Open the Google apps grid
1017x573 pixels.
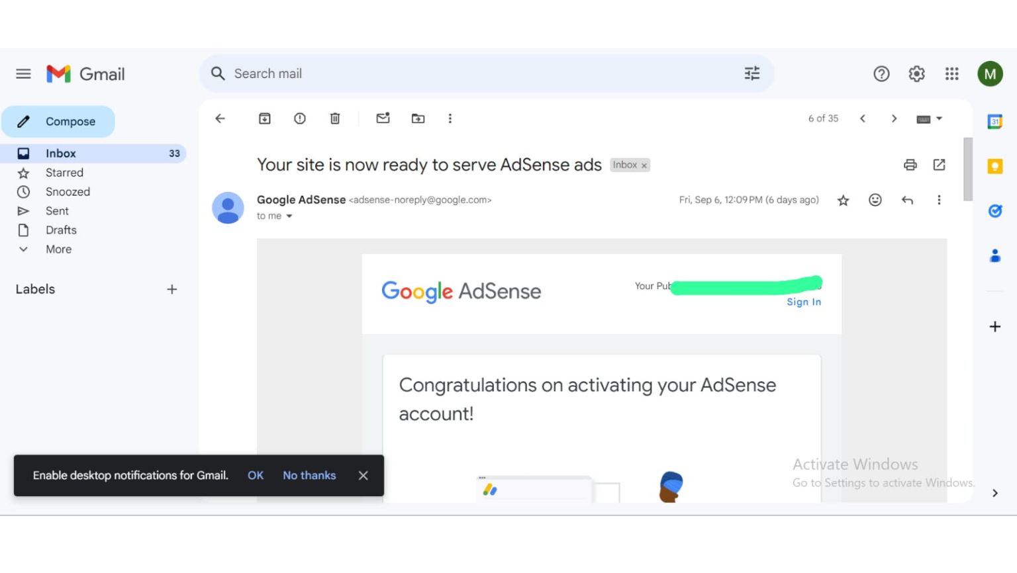[952, 73]
